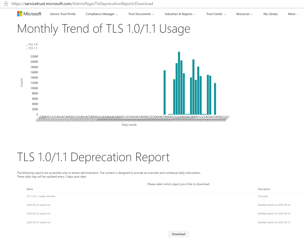Open the More menu
305x241 pixels.
pyautogui.click(x=293, y=14)
